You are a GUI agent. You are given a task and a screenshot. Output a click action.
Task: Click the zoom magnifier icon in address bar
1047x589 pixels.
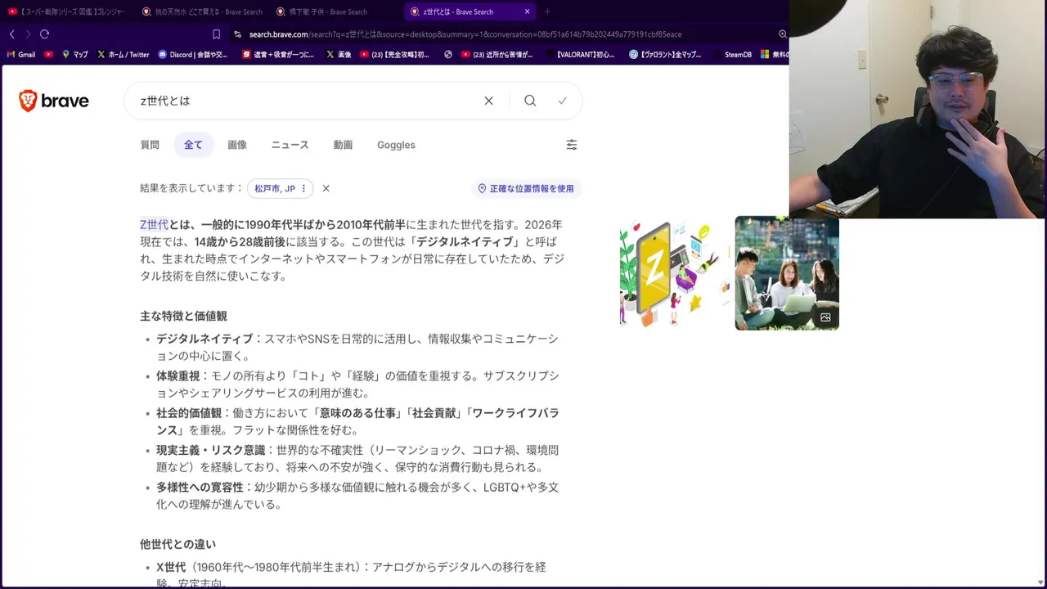click(782, 34)
